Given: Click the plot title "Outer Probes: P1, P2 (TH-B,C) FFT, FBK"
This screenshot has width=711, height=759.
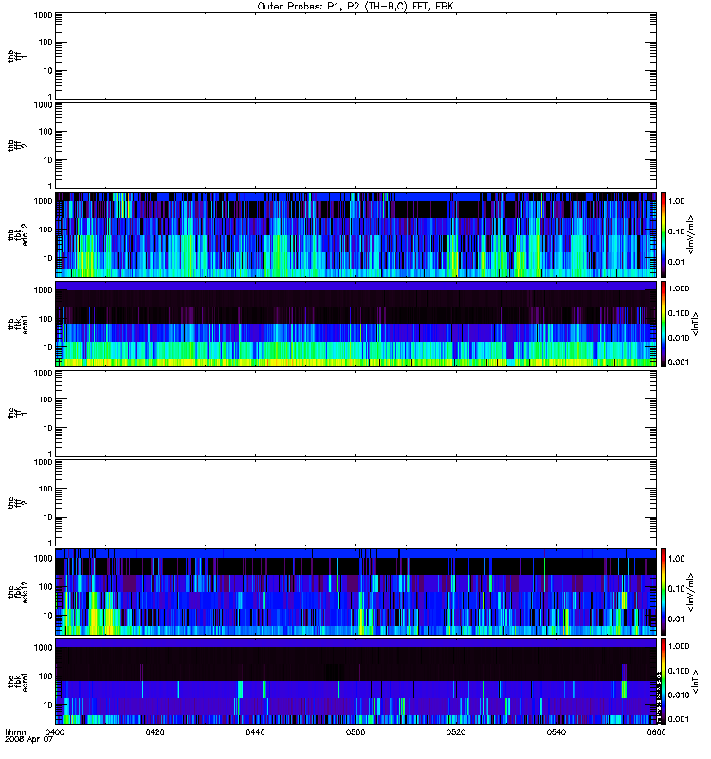Looking at the screenshot, I should (355, 7).
